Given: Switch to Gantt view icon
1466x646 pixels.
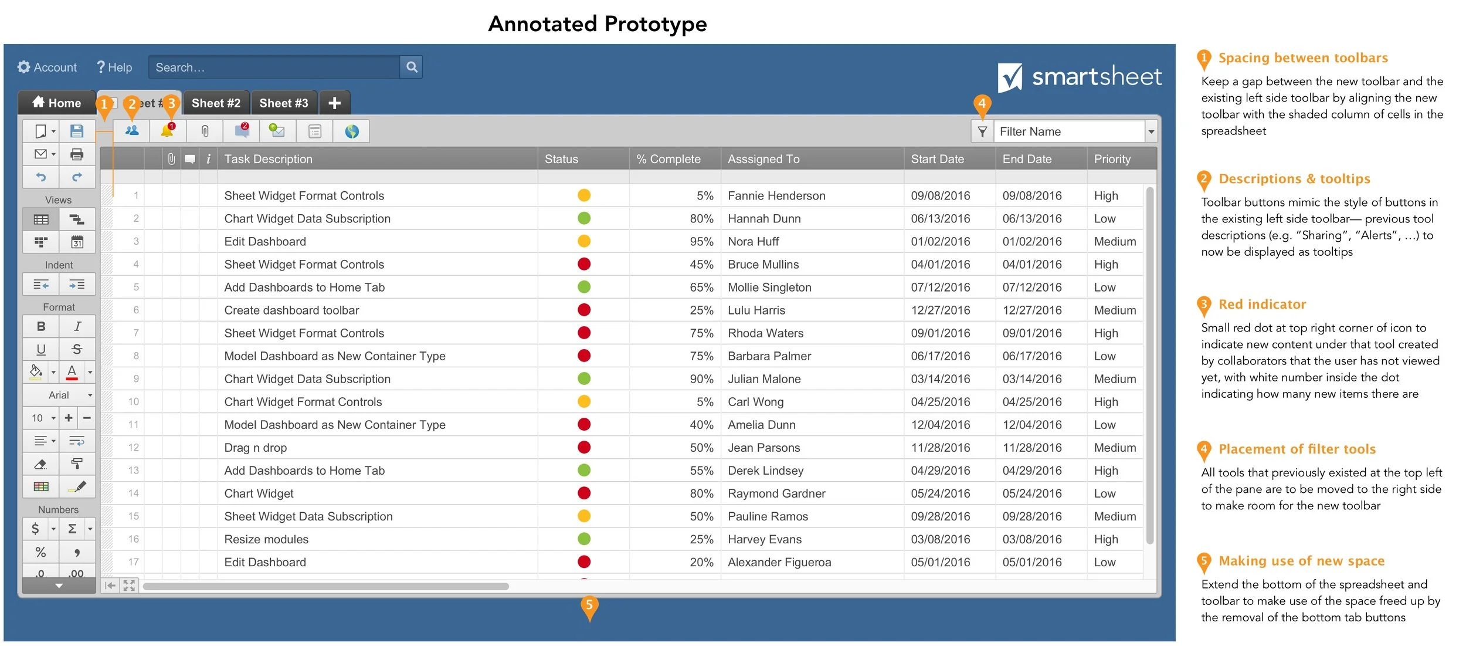Looking at the screenshot, I should pyautogui.click(x=77, y=219).
